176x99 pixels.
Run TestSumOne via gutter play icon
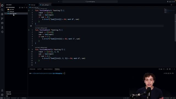[x=29, y=30]
